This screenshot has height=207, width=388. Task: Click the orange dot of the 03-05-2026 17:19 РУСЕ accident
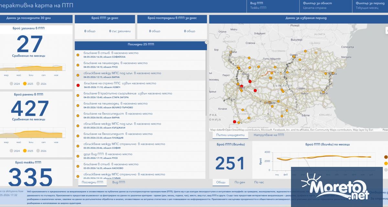point(78,156)
